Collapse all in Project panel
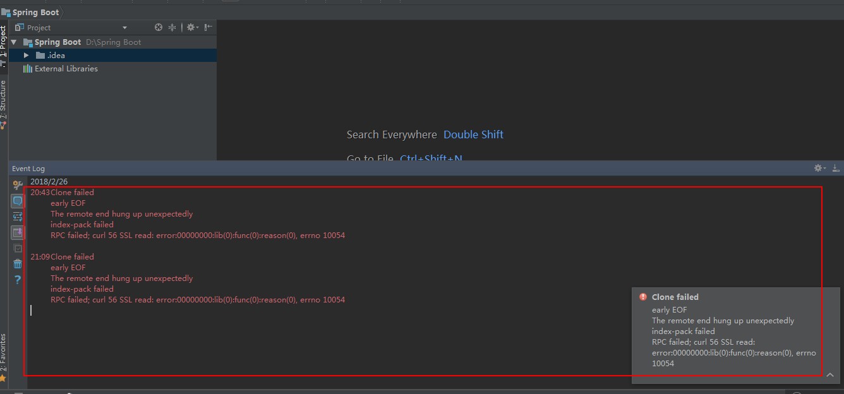The image size is (844, 394). (172, 27)
